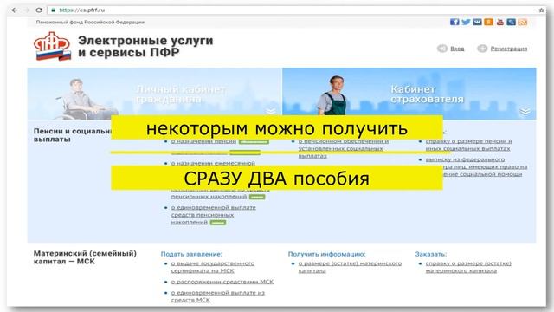This screenshot has width=554, height=312.
Task: Open the Twitter social icon
Action: point(466,22)
